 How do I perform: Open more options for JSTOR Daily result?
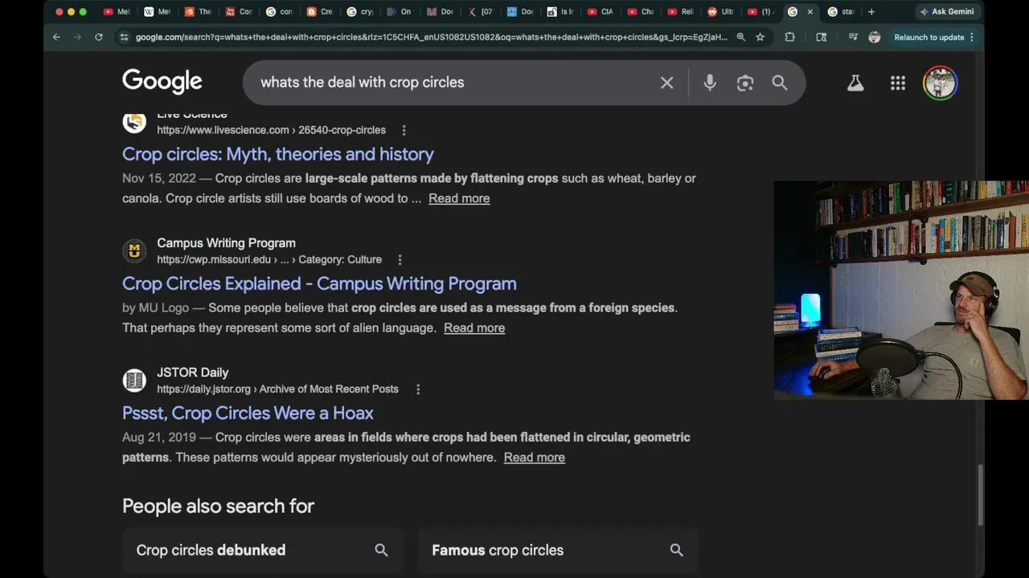click(x=417, y=389)
